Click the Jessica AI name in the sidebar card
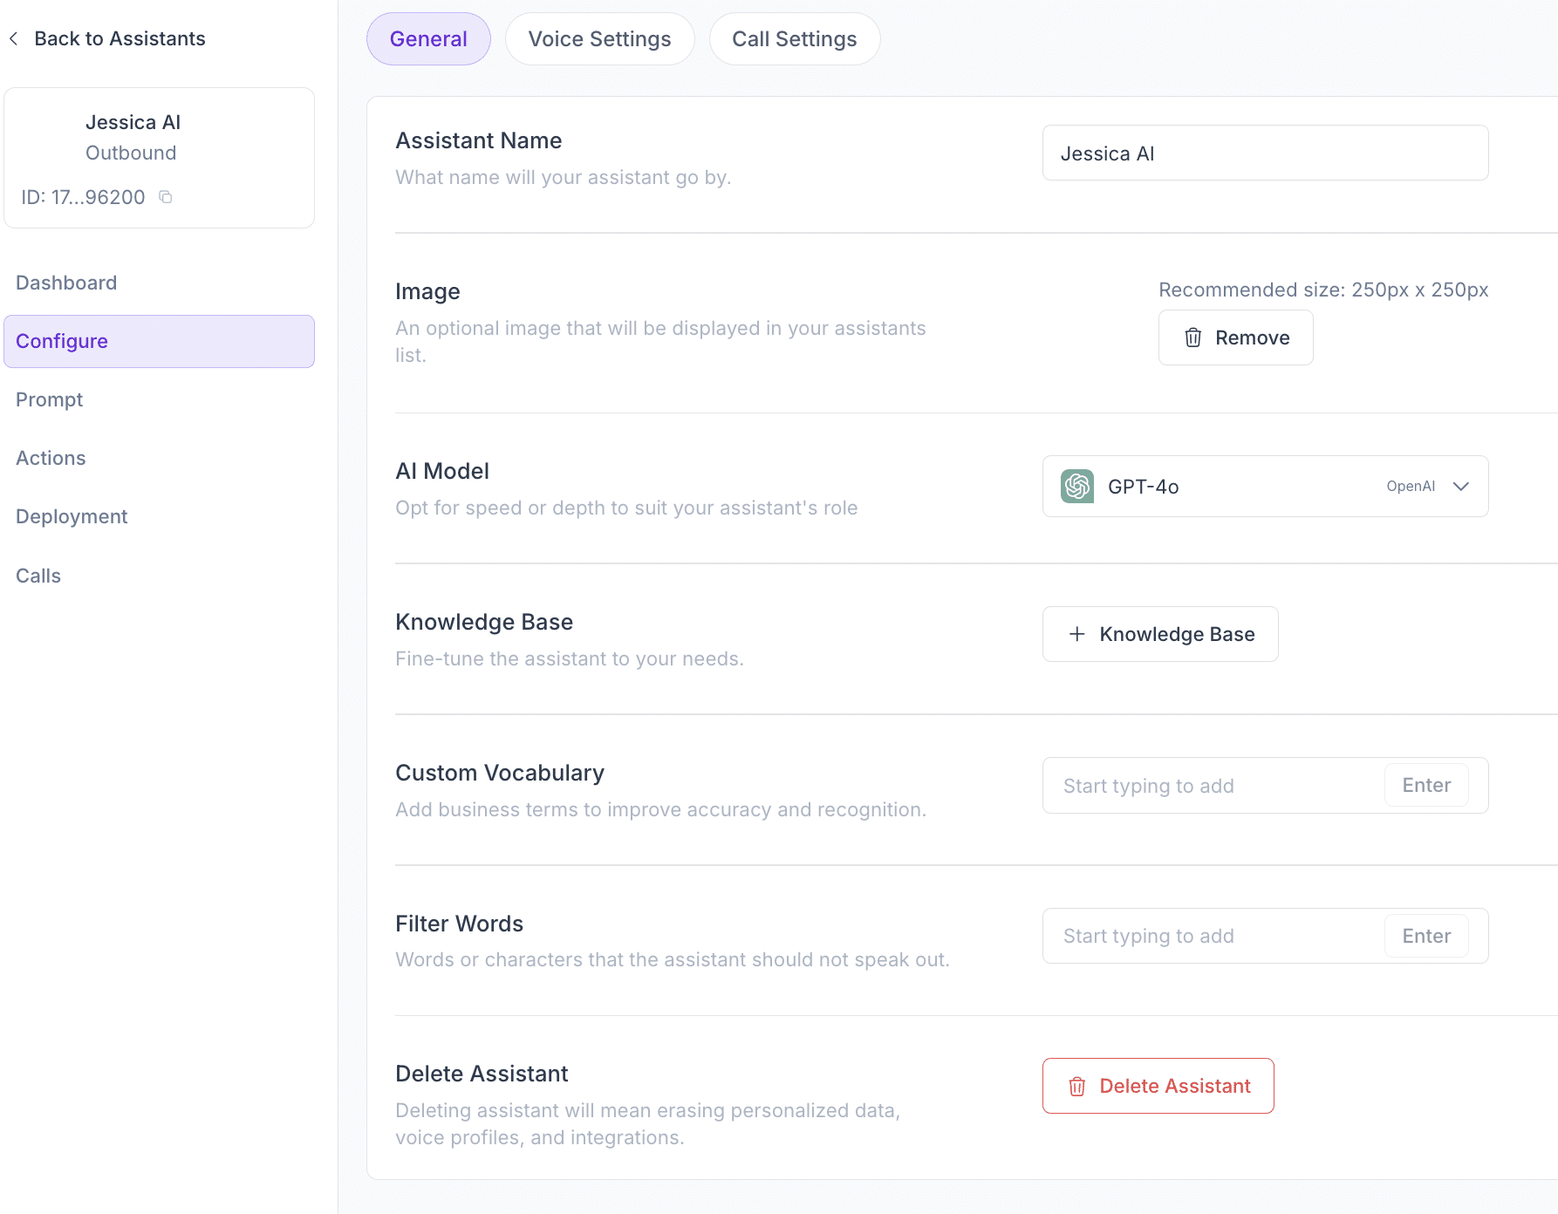Viewport: 1558px width, 1214px height. pos(133,122)
